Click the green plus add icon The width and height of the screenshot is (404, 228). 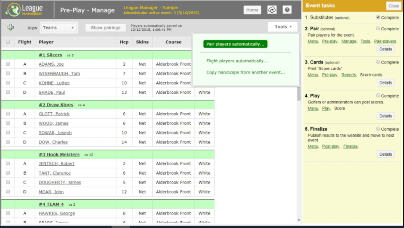point(11,27)
